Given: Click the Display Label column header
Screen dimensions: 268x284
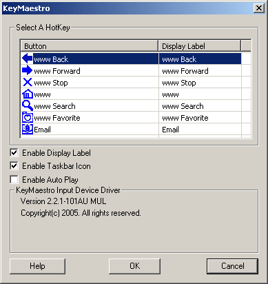Looking at the screenshot, I should click(x=200, y=46).
